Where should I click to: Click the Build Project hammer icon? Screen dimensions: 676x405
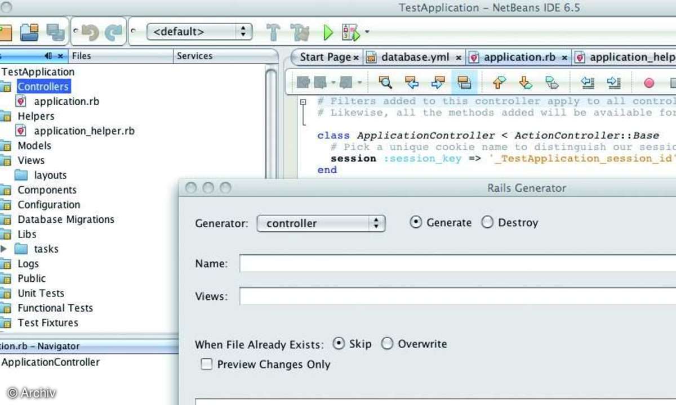point(273,32)
